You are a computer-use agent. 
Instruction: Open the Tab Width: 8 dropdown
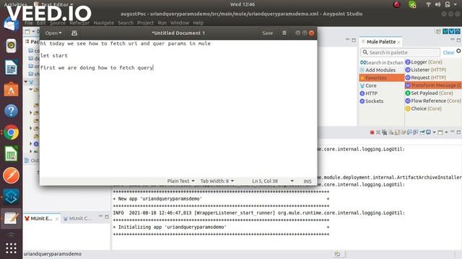(217, 181)
